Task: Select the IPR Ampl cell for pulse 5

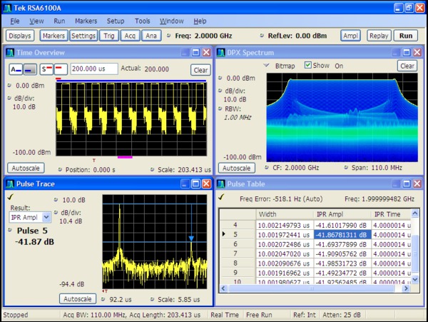Action: pos(341,233)
